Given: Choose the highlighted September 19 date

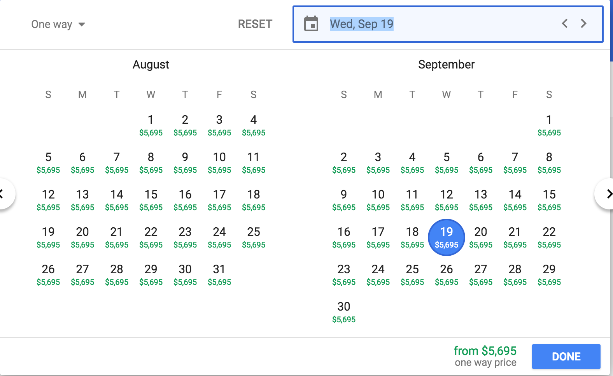Looking at the screenshot, I should [447, 237].
